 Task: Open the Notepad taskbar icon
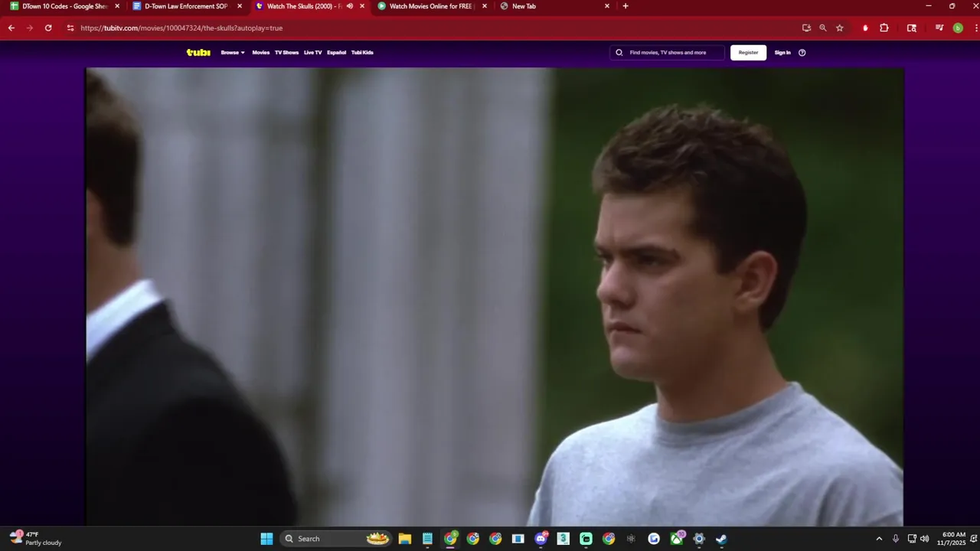pyautogui.click(x=427, y=539)
